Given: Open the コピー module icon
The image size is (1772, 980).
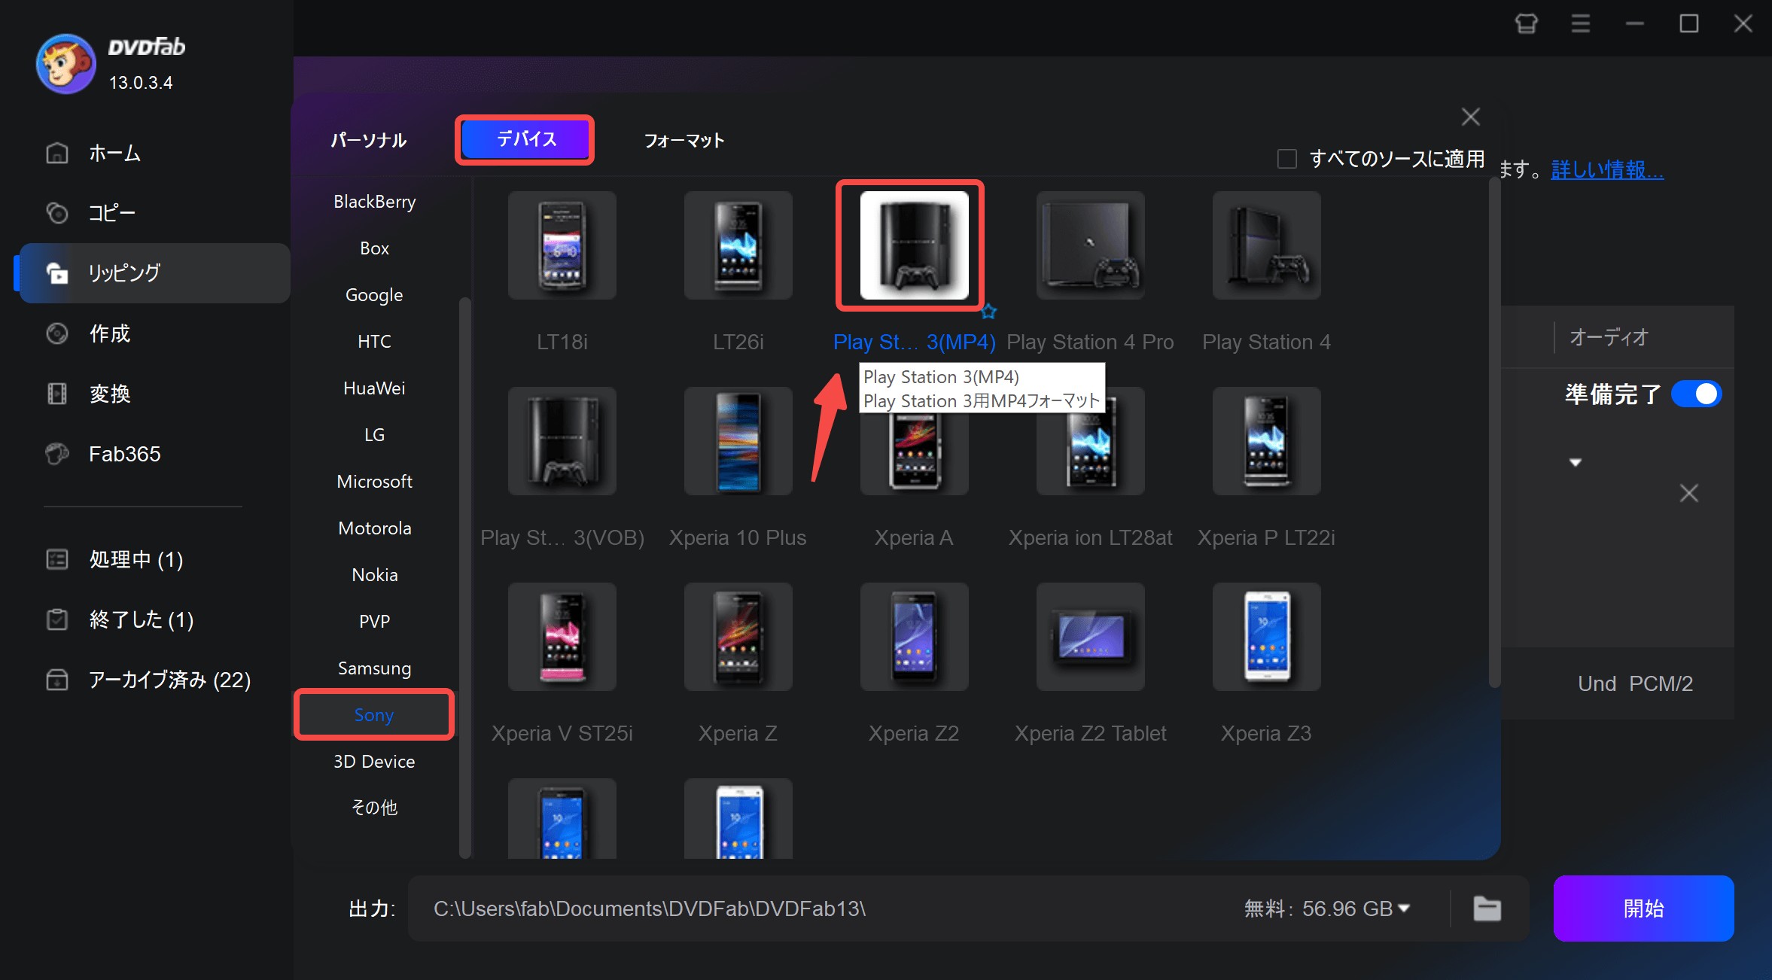Looking at the screenshot, I should click(57, 213).
